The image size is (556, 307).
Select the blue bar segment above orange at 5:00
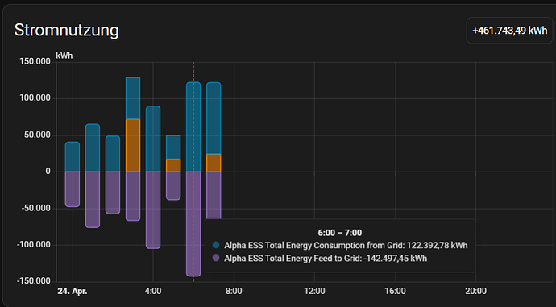coord(173,147)
